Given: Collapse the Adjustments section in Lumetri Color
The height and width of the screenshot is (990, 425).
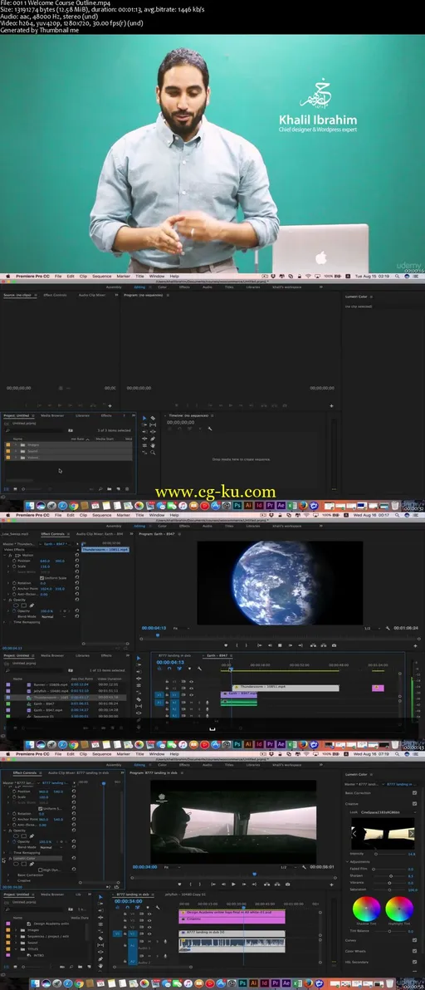Looking at the screenshot, I should pos(347,862).
